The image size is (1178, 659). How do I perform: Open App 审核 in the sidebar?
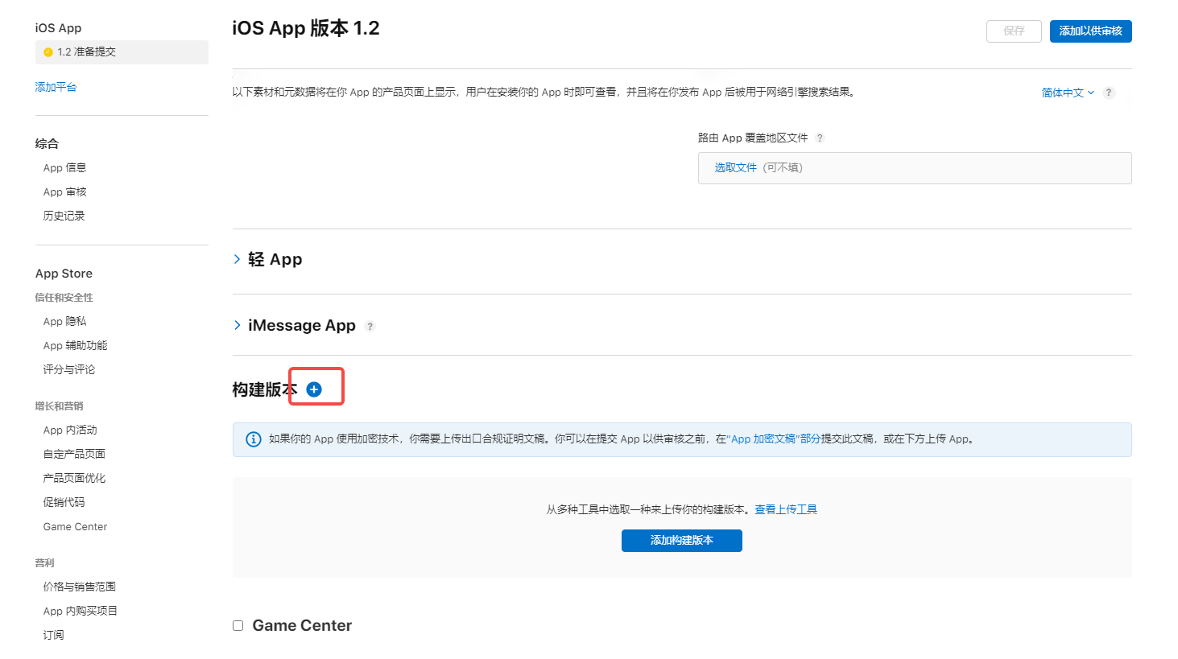coord(64,192)
